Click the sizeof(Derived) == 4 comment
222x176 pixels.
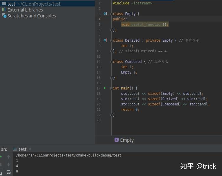click(x=143, y=51)
